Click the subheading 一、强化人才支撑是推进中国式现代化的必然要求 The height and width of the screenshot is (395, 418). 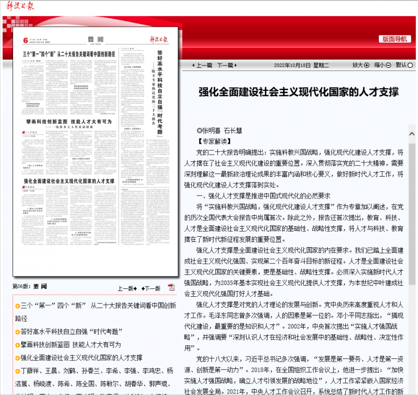[263, 196]
